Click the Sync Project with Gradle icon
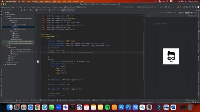The width and height of the screenshot is (200, 112). coord(184,7)
